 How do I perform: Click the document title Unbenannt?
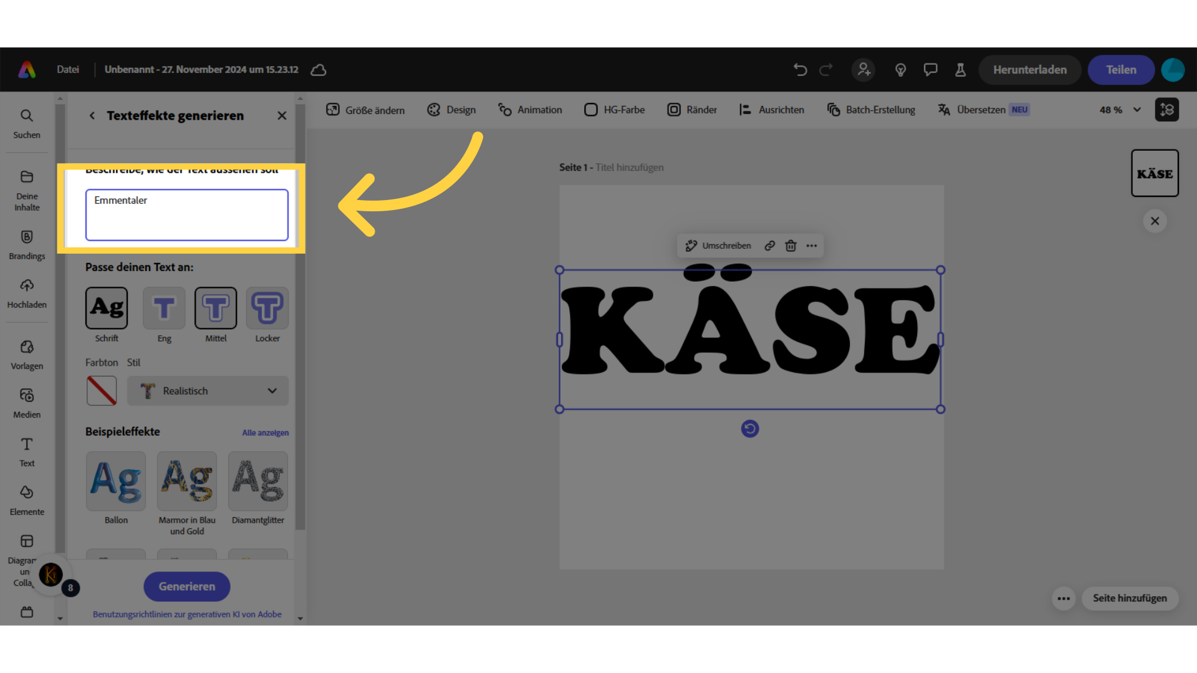pos(201,69)
